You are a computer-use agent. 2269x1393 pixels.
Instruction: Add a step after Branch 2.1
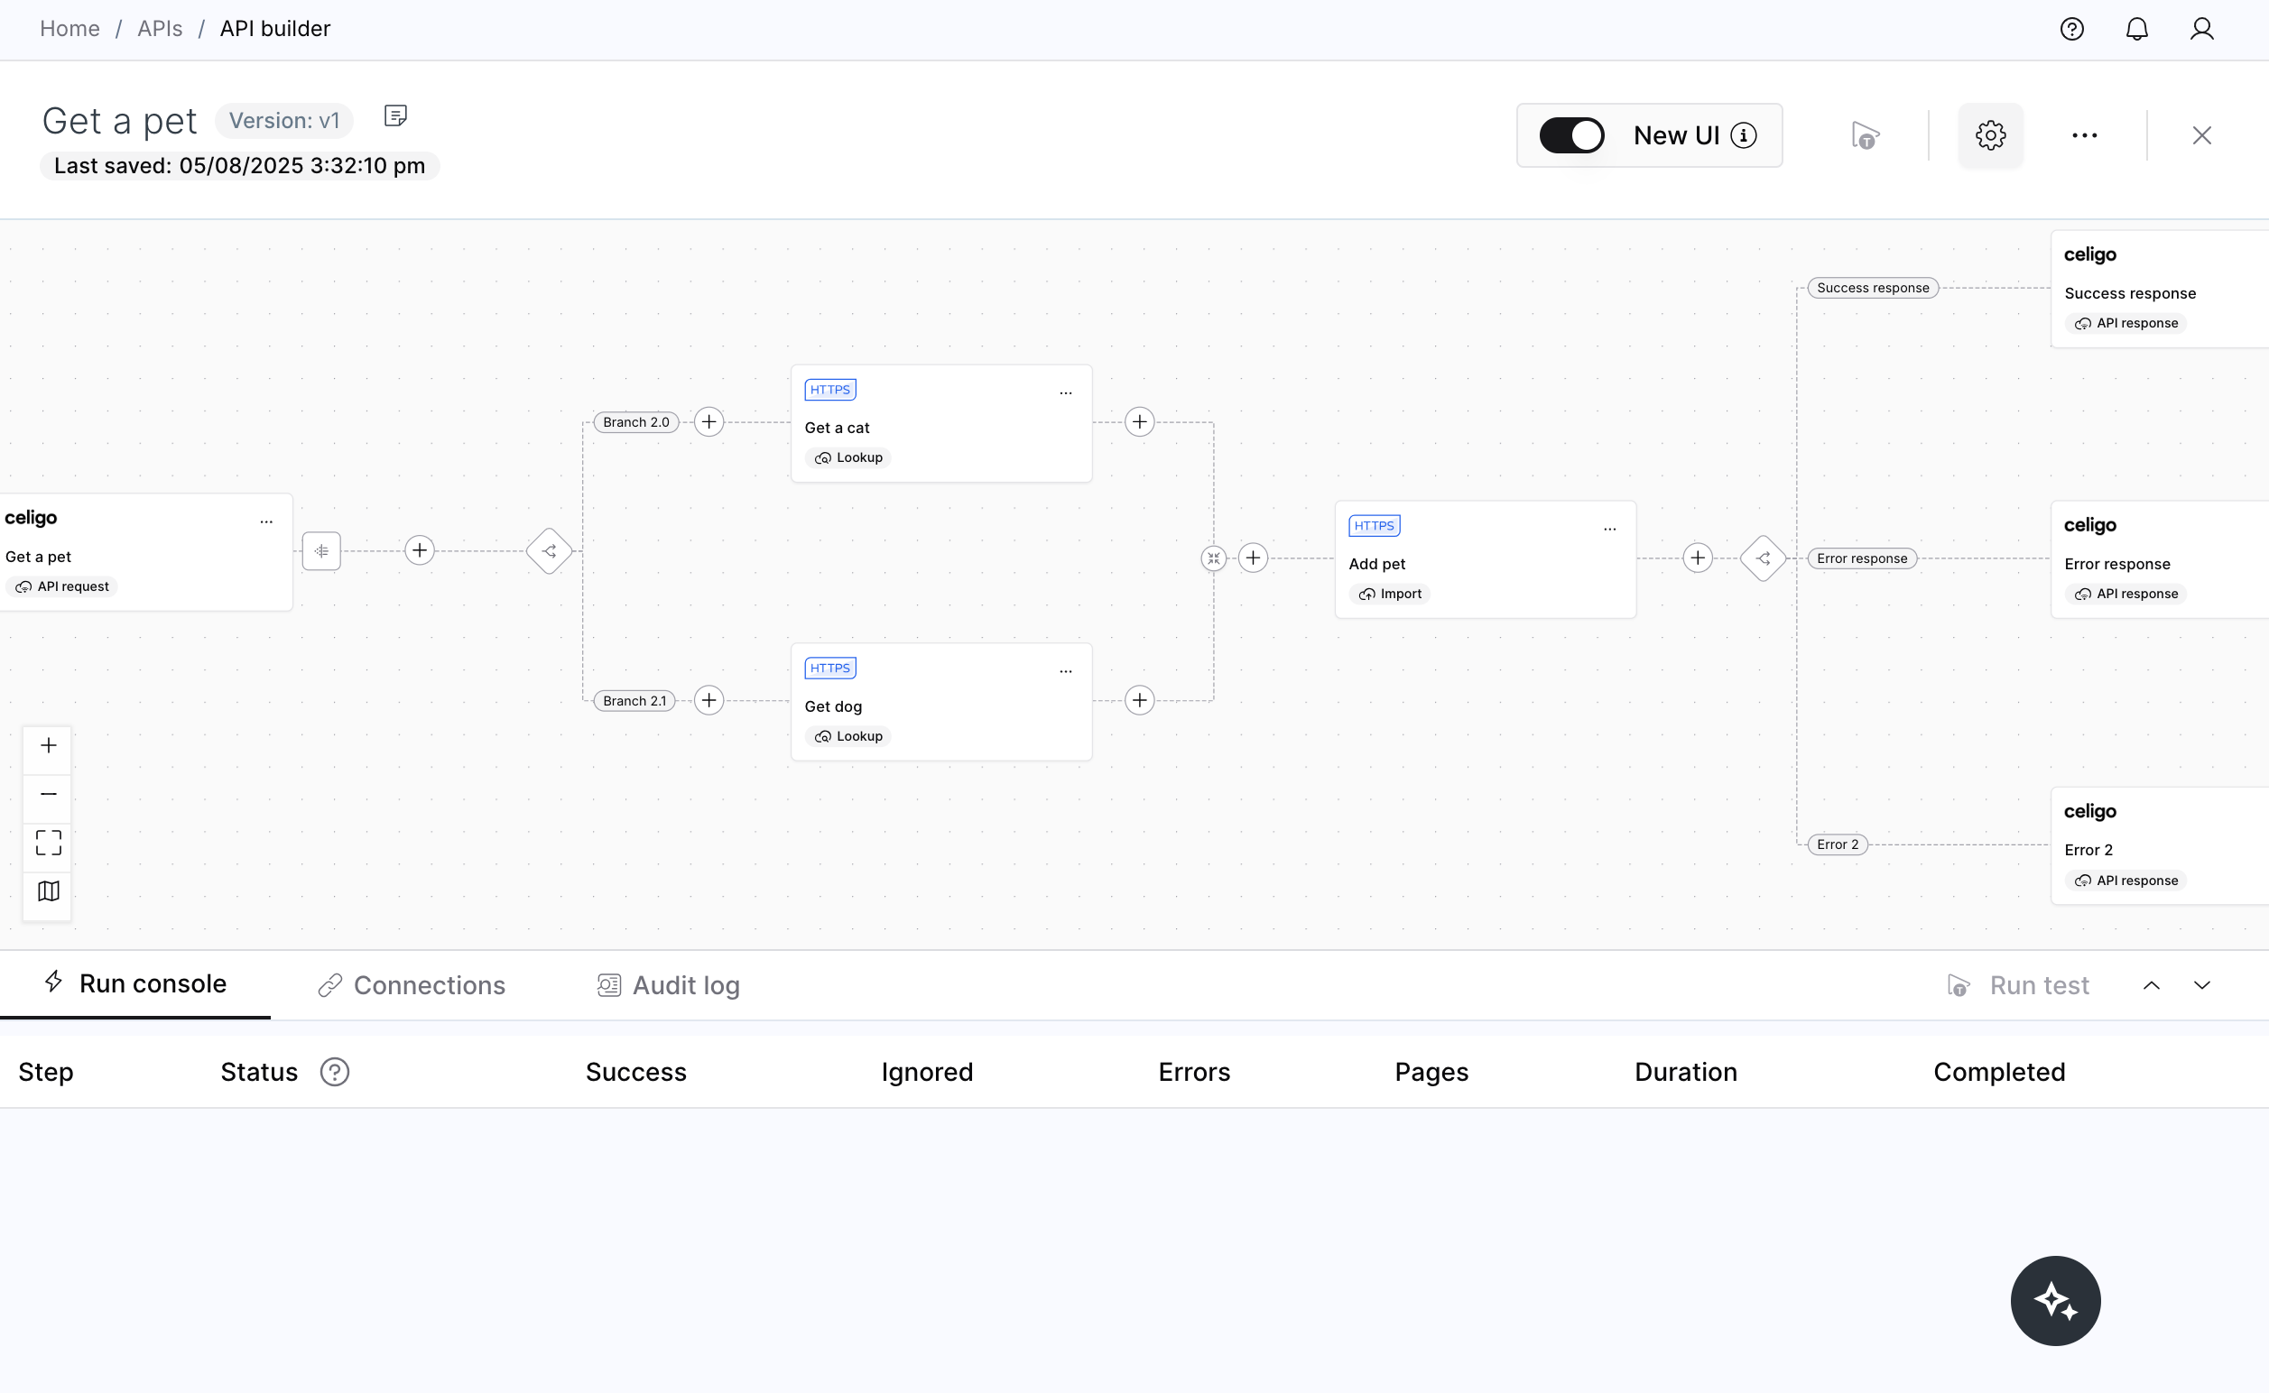pyautogui.click(x=708, y=700)
